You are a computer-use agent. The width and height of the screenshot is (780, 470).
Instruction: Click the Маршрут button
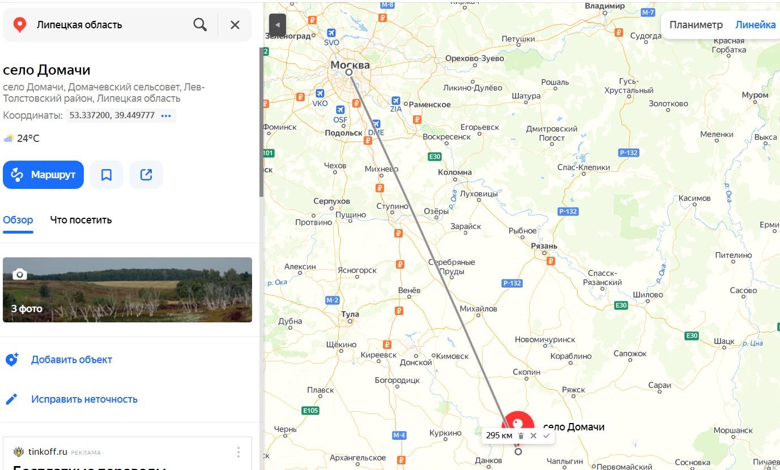coord(43,175)
